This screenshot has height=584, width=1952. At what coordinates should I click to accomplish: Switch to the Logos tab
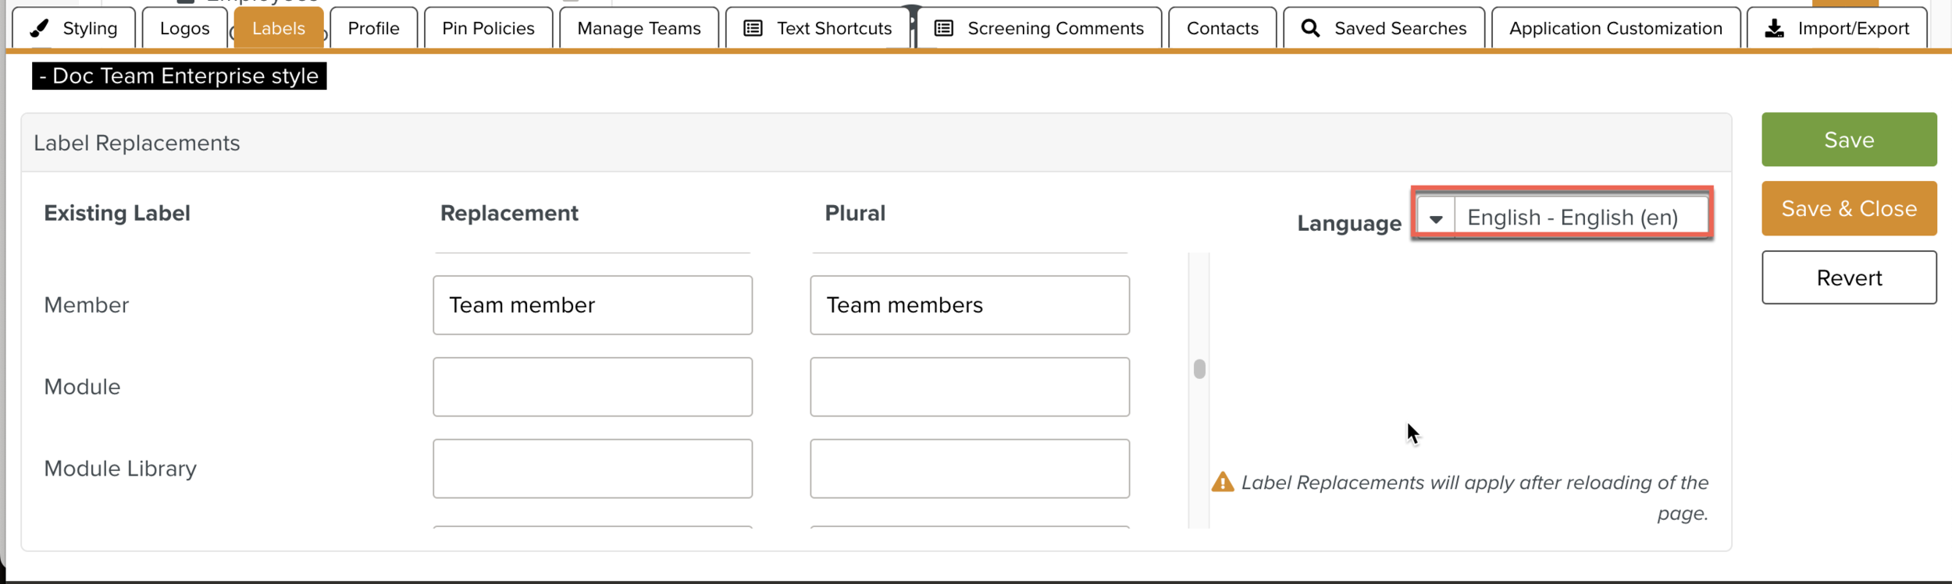point(184,29)
